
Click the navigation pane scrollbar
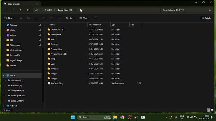tap(43, 75)
